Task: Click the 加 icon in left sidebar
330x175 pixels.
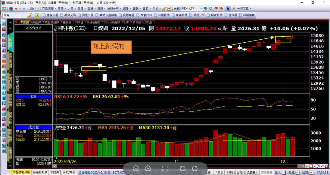Action: tap(4, 24)
